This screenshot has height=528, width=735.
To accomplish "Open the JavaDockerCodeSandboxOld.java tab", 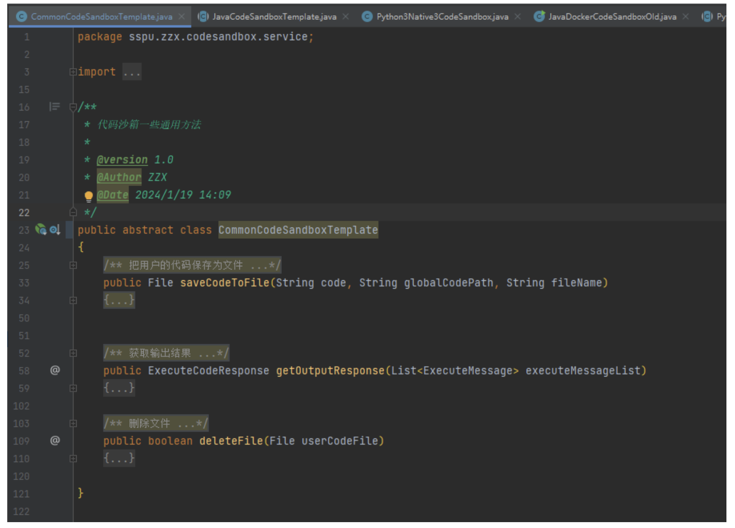I will point(612,17).
